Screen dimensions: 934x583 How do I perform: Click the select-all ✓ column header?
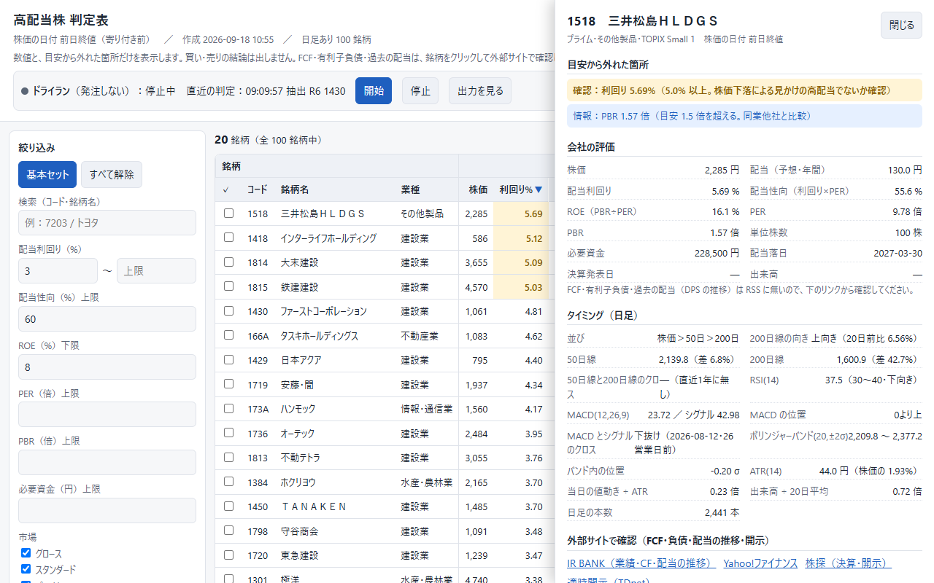tap(226, 189)
